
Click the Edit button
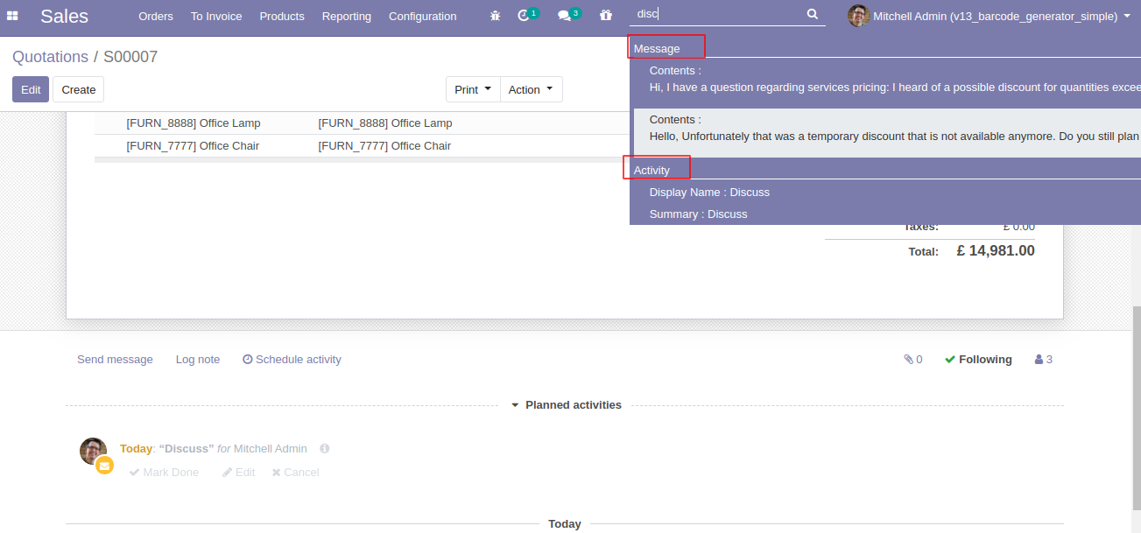point(31,89)
